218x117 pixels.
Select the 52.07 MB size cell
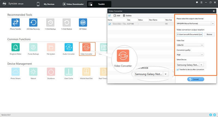tap(131, 24)
